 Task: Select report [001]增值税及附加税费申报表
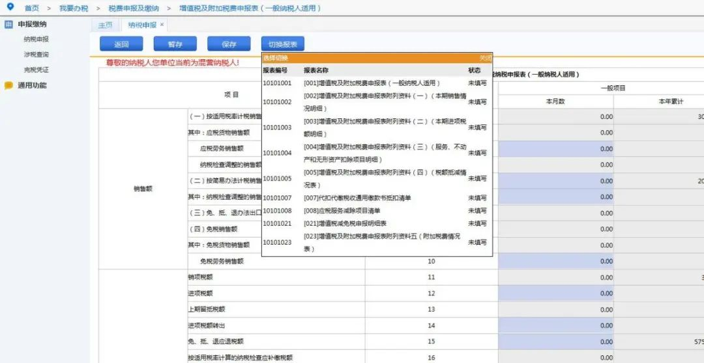tap(372, 83)
